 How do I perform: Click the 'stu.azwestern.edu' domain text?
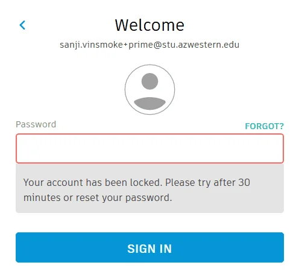coord(201,45)
